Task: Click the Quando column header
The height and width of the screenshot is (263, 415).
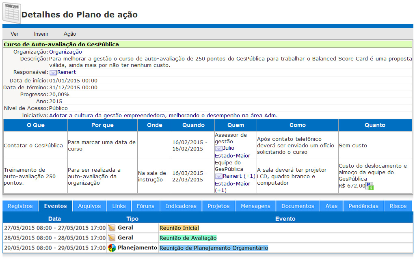Action: coord(193,125)
